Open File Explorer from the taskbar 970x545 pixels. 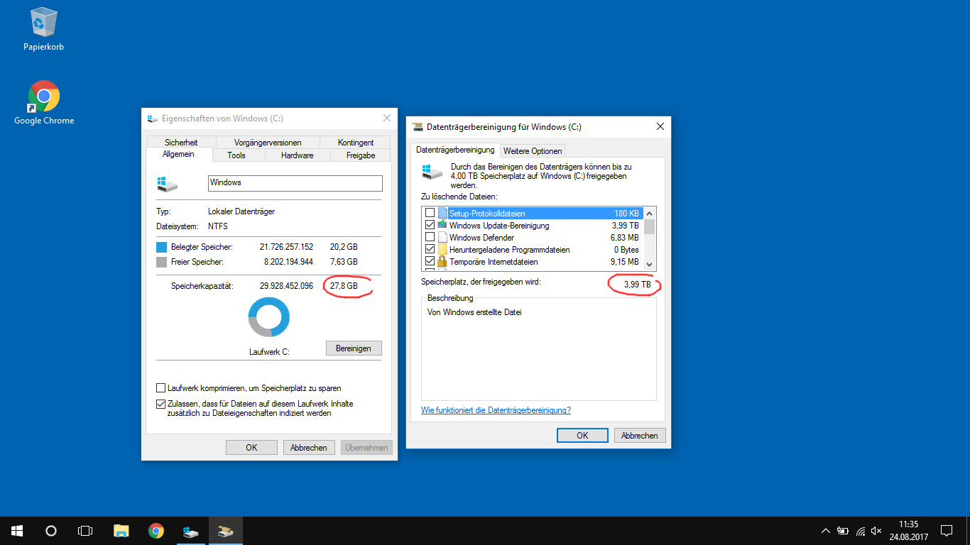[121, 531]
